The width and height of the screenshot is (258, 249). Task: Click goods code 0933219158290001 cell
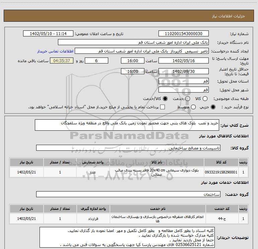pyautogui.click(x=221, y=172)
